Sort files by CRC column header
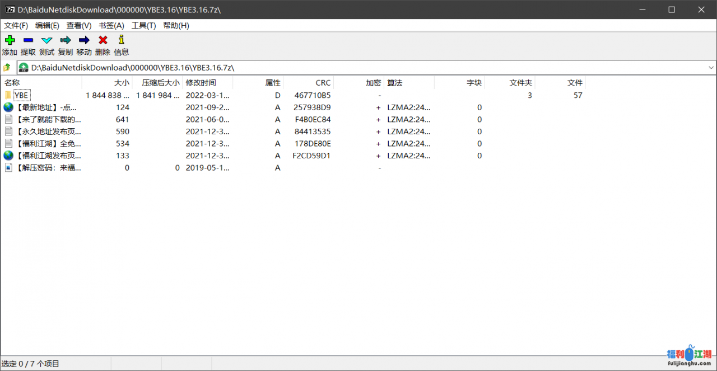The image size is (717, 371). [x=323, y=83]
